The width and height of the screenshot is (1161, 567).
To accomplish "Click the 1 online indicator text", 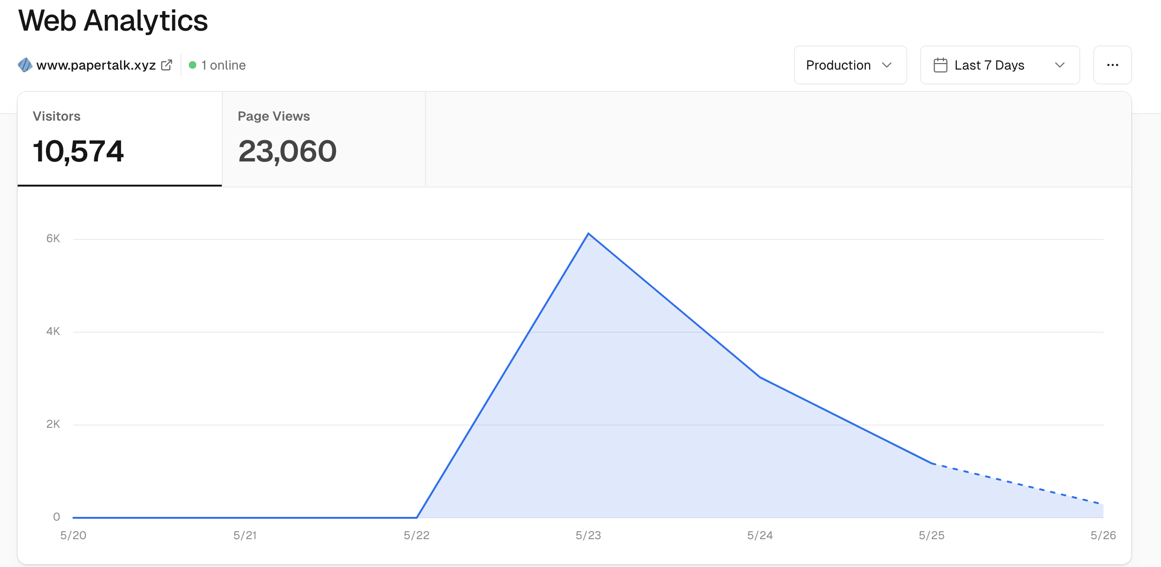I will pyautogui.click(x=223, y=65).
